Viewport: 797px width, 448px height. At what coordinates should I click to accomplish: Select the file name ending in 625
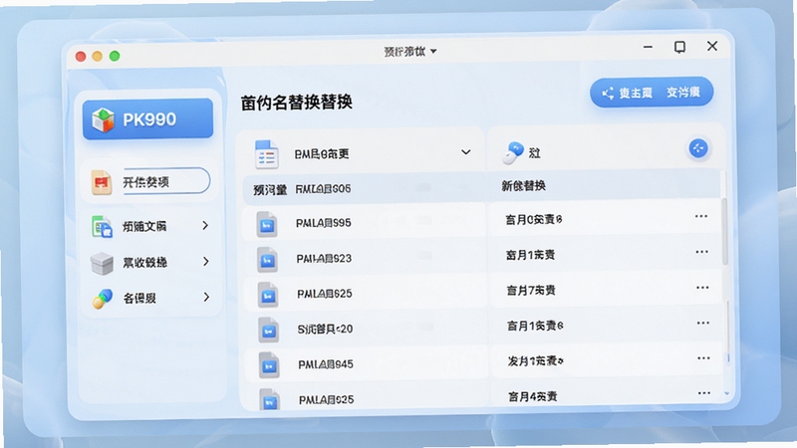pyautogui.click(x=325, y=294)
